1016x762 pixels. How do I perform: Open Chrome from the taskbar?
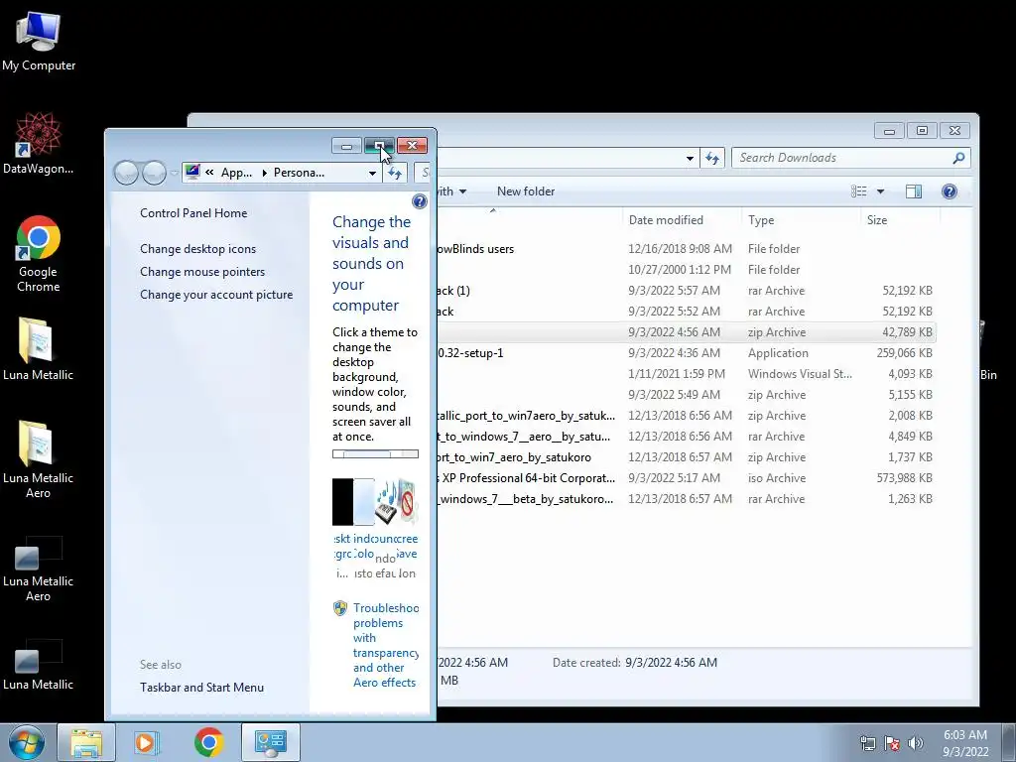click(208, 742)
